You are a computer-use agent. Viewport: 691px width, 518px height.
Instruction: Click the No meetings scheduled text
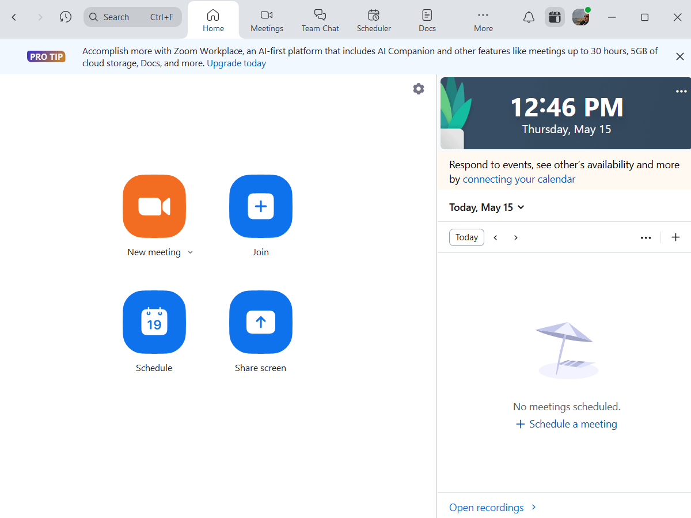pos(567,407)
